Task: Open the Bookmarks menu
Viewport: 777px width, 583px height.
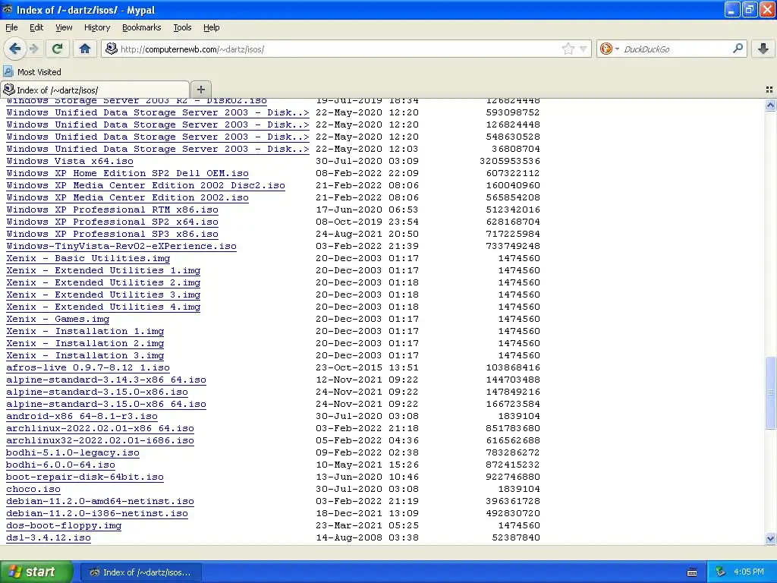Action: click(x=141, y=27)
